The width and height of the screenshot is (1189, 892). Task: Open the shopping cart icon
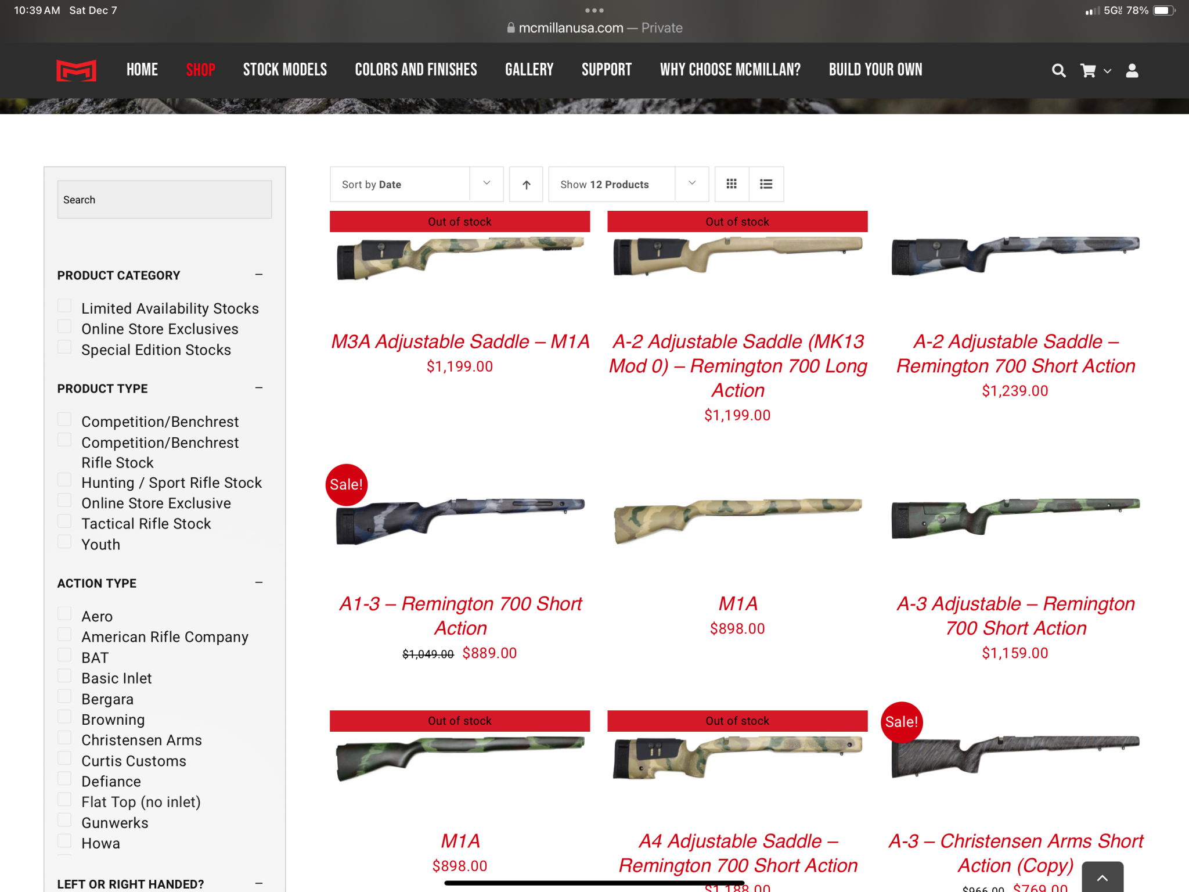click(x=1088, y=71)
